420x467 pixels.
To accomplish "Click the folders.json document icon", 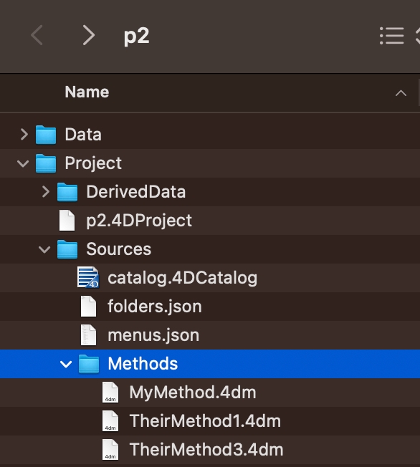I will pyautogui.click(x=89, y=306).
